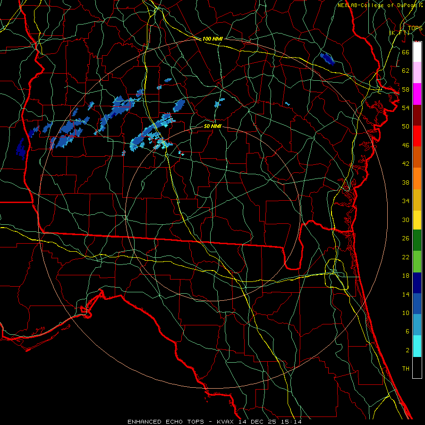Click the yellow legend swatch
The width and height of the screenshot is (425, 425).
pyautogui.click(x=417, y=220)
